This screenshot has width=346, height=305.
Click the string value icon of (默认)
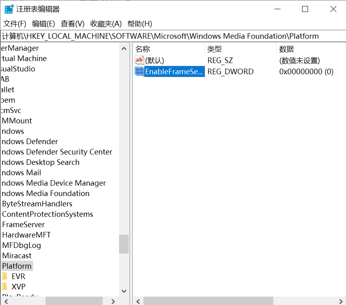click(139, 60)
